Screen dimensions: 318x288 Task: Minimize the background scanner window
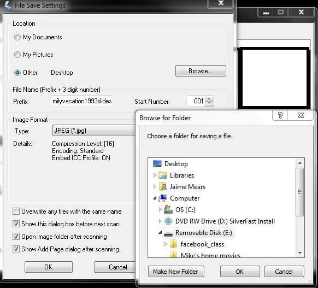coord(266,13)
